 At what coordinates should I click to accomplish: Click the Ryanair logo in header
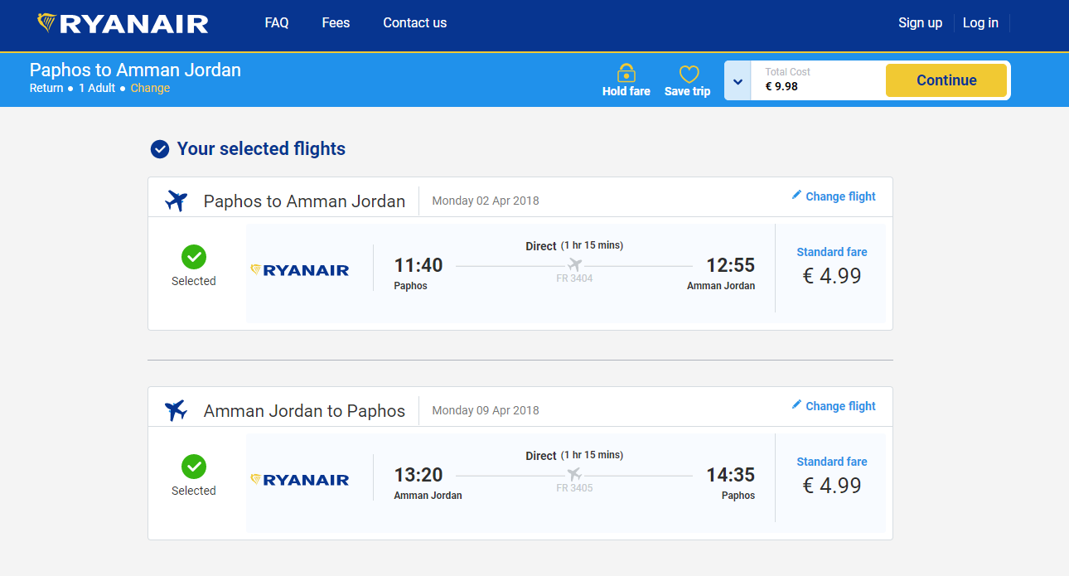click(123, 23)
